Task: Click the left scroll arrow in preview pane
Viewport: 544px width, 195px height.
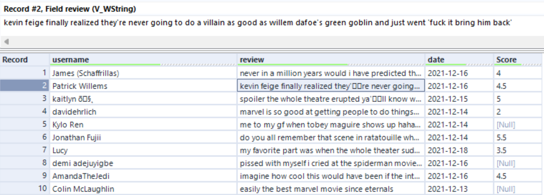Action: pyautogui.click(x=6, y=42)
